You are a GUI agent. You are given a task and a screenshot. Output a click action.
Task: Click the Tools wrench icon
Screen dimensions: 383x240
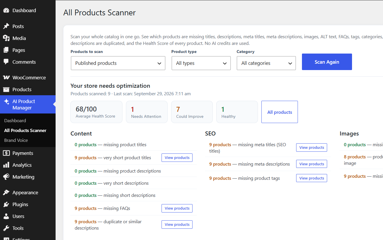click(6, 228)
